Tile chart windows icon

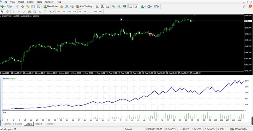124,7
